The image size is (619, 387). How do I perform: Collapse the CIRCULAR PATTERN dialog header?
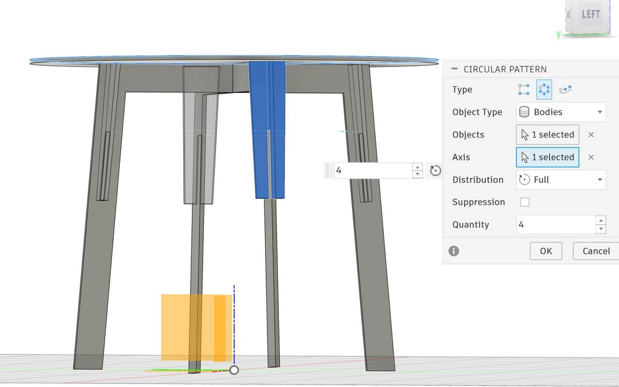pos(454,69)
